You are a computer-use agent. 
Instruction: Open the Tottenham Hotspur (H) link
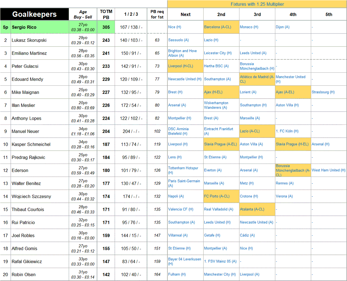(x=183, y=170)
